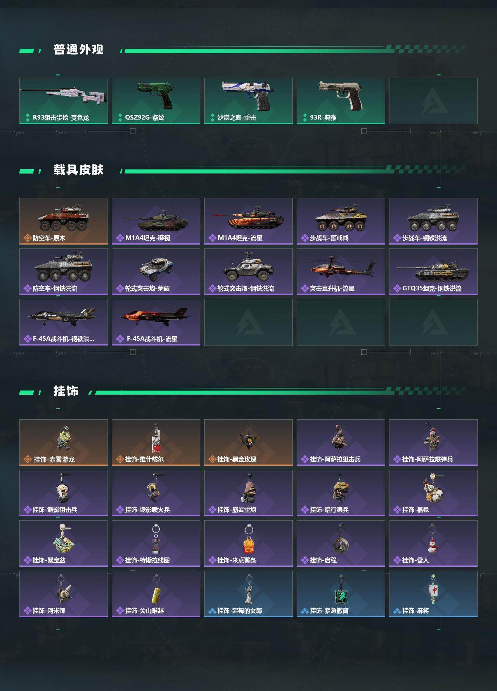This screenshot has width=497, height=691.
Task: Click the 挂饰-维什戴尔 charm icon
Action: pyautogui.click(x=156, y=443)
